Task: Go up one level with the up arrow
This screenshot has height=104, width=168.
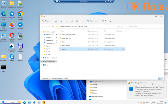Action: (x=53, y=27)
